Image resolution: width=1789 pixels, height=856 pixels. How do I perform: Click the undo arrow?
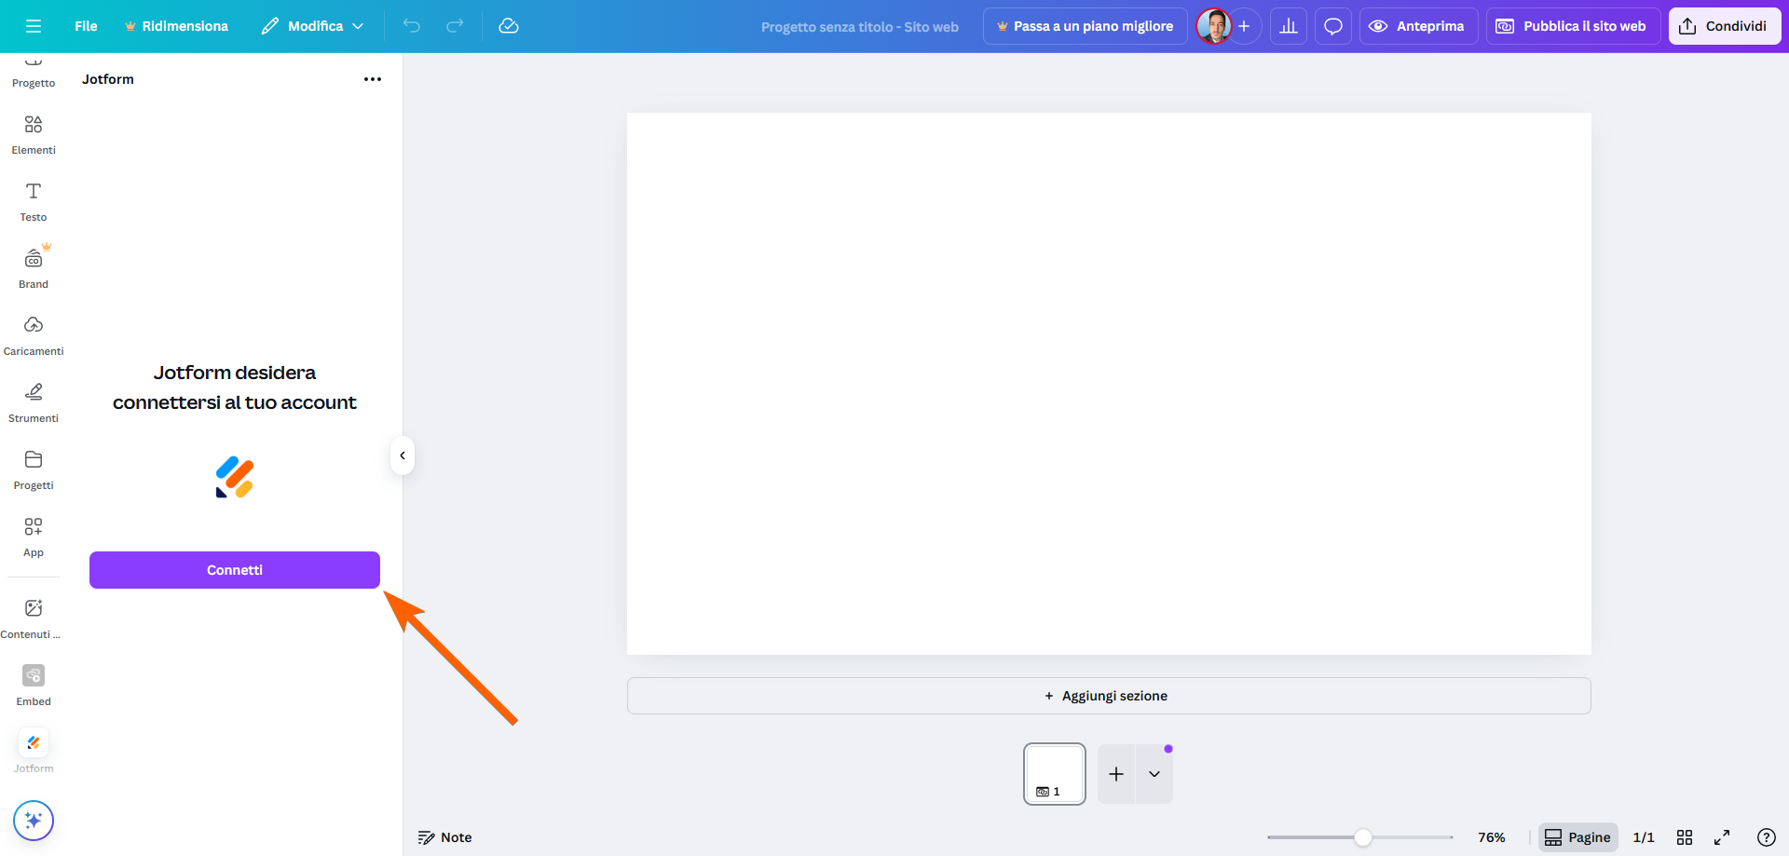412,26
